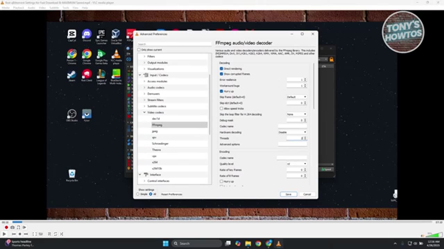The image size is (444, 249).
Task: Click Reset Preferences button
Action: click(x=171, y=194)
